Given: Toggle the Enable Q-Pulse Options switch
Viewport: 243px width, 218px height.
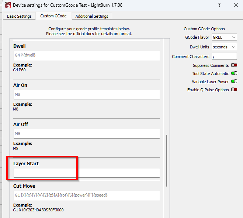Looking at the screenshot, I should 234,89.
